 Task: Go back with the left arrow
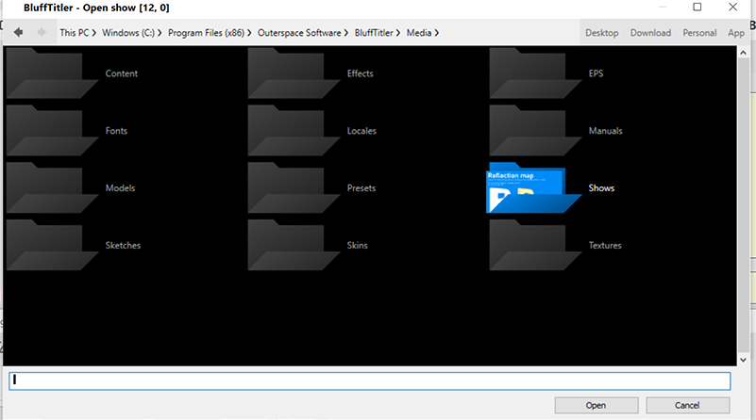coord(18,32)
